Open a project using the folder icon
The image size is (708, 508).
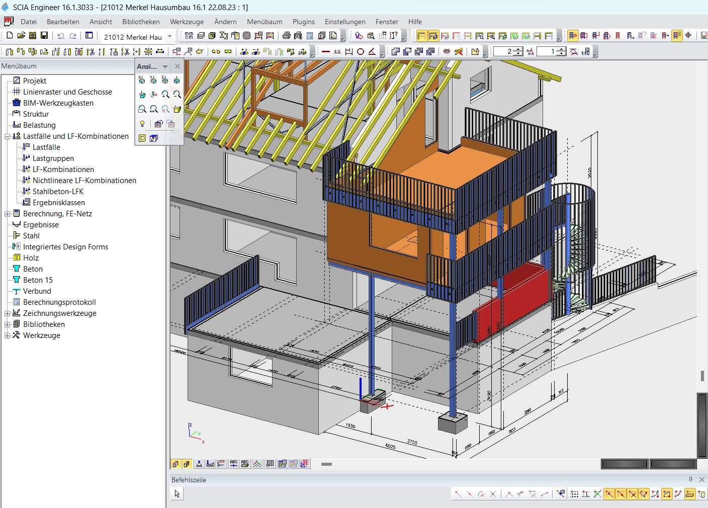pyautogui.click(x=21, y=36)
